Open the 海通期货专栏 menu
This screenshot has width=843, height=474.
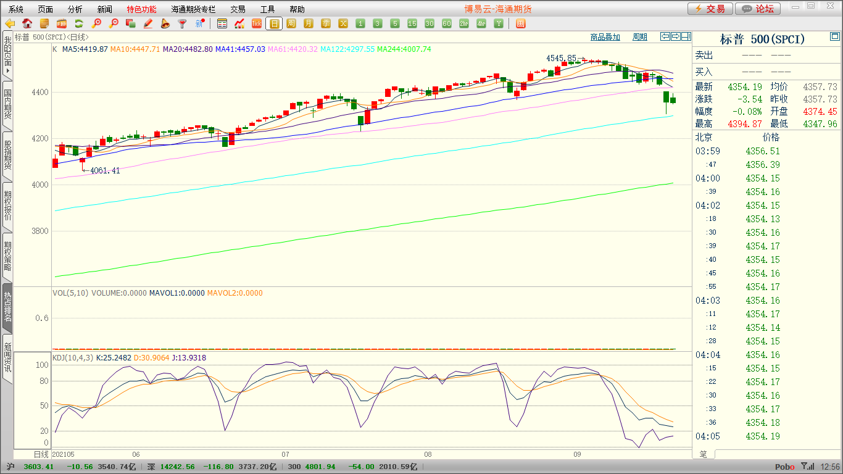194,9
